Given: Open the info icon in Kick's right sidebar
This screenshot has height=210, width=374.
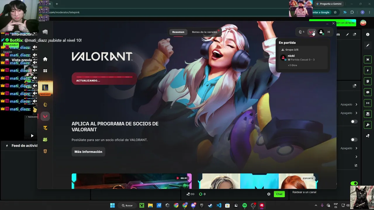Looking at the screenshot, I should click(368, 34).
